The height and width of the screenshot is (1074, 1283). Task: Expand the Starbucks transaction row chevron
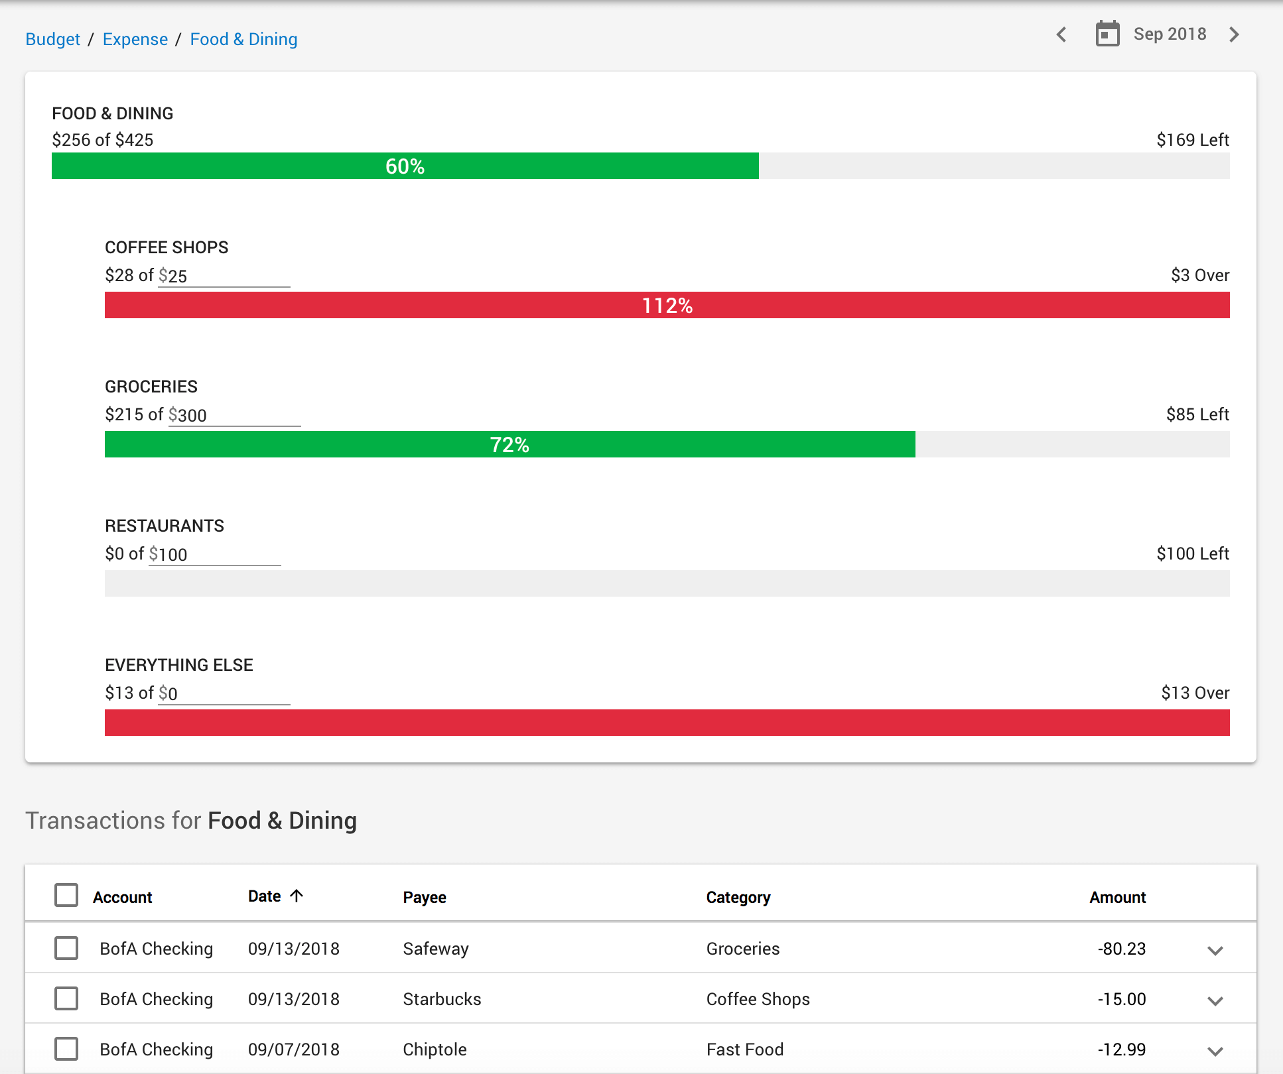coord(1215,1000)
